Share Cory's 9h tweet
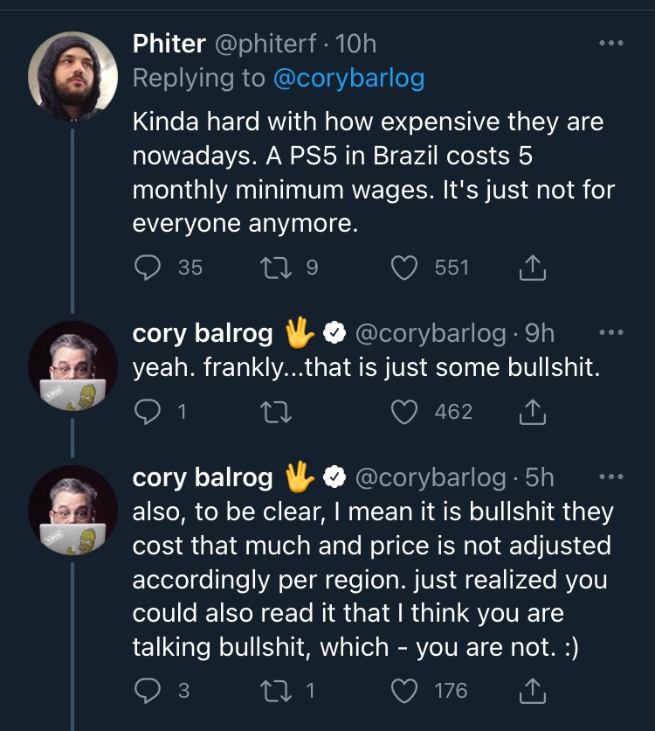The height and width of the screenshot is (731, 655). pyautogui.click(x=532, y=412)
